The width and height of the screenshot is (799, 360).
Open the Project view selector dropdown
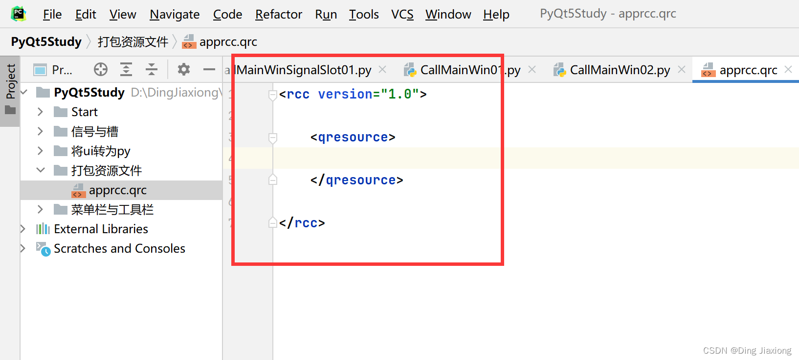tap(53, 70)
